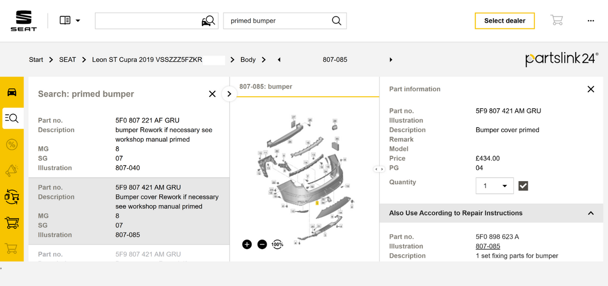Open the faded shopping cart sidebar icon
The width and height of the screenshot is (608, 286).
pos(12,248)
